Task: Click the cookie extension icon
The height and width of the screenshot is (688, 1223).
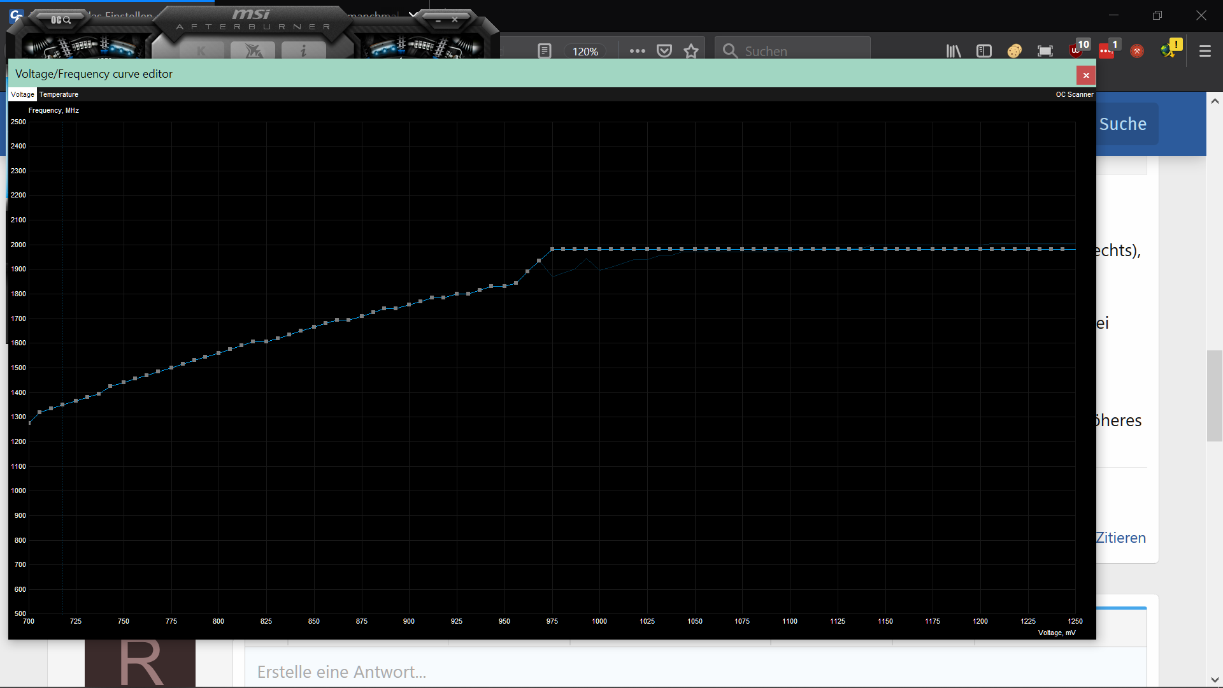Action: (x=1015, y=51)
